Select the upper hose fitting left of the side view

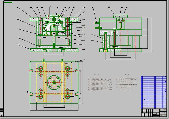point(97,23)
